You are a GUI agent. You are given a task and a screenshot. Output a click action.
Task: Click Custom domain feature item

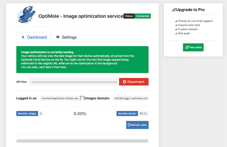pos(188,29)
